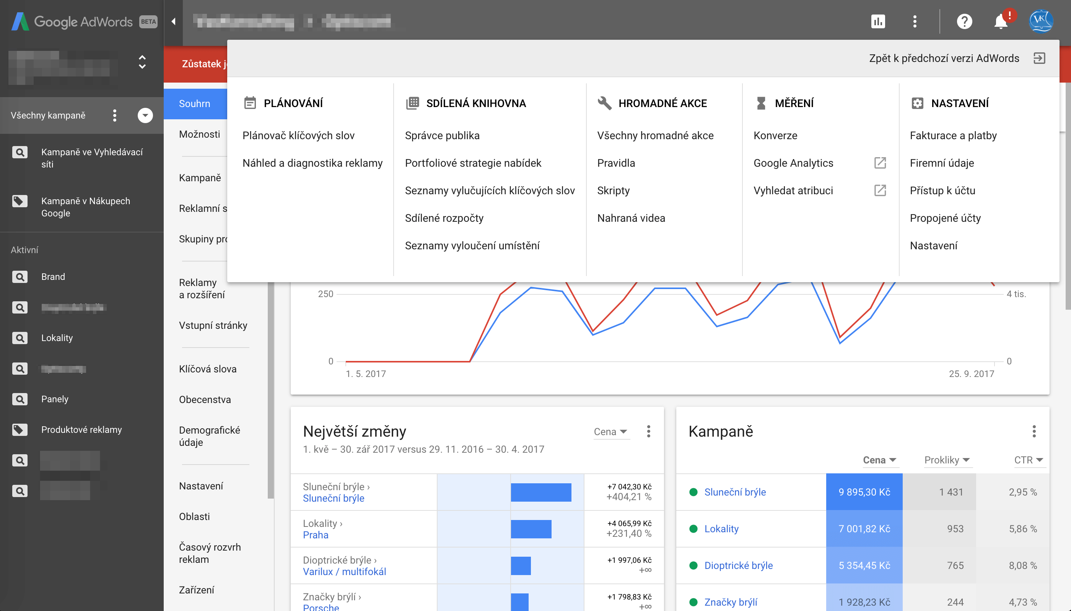The width and height of the screenshot is (1071, 611).
Task: Click the return-to-previous-AdWords exit icon
Action: click(x=1039, y=58)
